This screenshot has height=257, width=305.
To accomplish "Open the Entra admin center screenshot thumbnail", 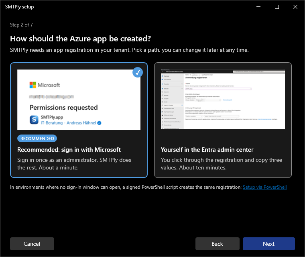I will tap(223, 99).
